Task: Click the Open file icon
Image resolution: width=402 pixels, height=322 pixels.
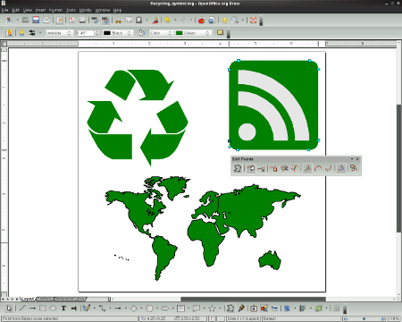Action: (x=25, y=20)
